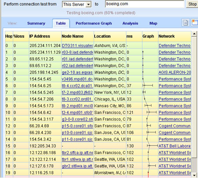Open Defender Techno network link for hop 0
This screenshot has height=178, width=198.
pos(175,46)
